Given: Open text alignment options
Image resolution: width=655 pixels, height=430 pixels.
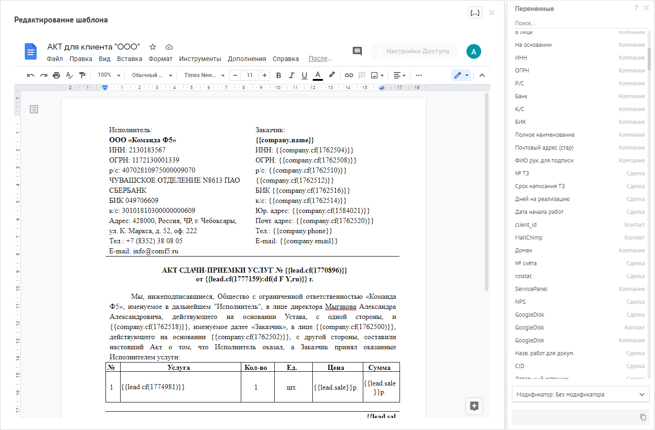Looking at the screenshot, I should pos(400,75).
